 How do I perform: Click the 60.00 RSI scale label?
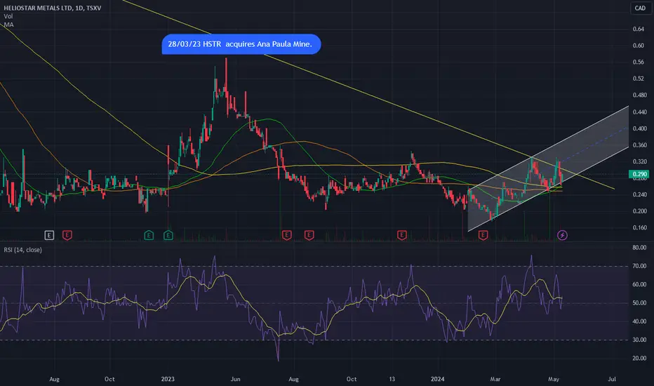tap(639, 285)
